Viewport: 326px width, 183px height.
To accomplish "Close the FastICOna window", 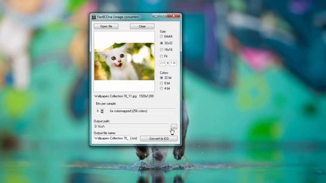I will point(174,16).
